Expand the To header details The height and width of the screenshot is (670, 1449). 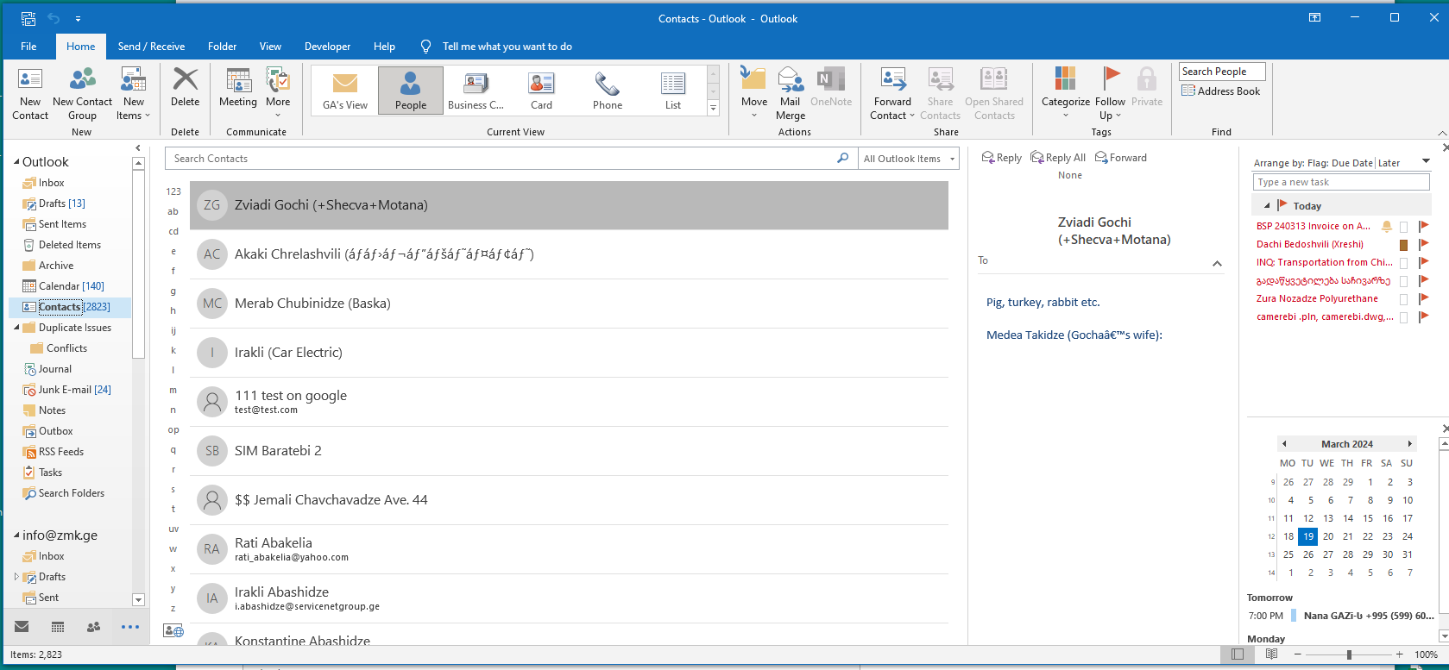(x=1217, y=263)
